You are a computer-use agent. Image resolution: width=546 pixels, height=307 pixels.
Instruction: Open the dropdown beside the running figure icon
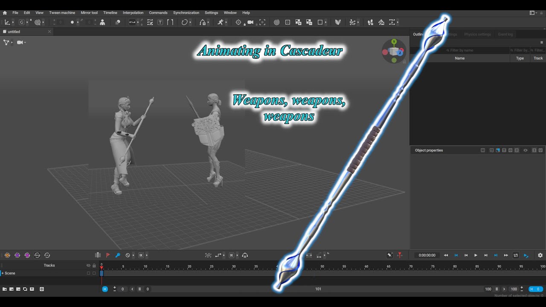click(x=226, y=23)
